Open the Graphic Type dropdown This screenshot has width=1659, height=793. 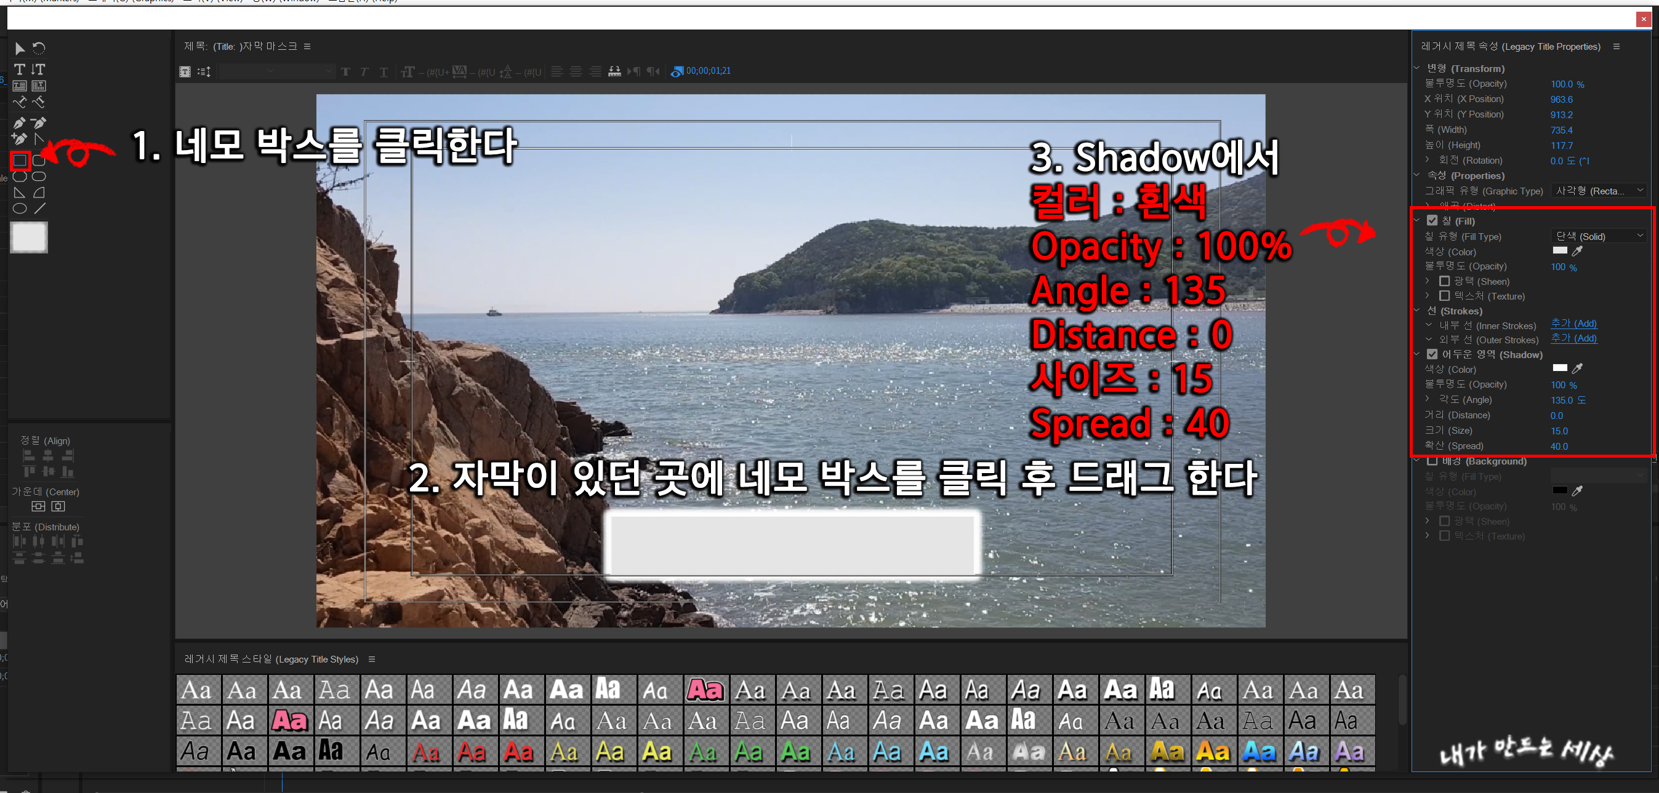pyautogui.click(x=1600, y=191)
